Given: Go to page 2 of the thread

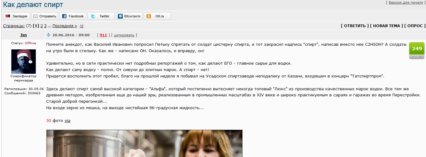Looking at the screenshot, I should point(42,26).
